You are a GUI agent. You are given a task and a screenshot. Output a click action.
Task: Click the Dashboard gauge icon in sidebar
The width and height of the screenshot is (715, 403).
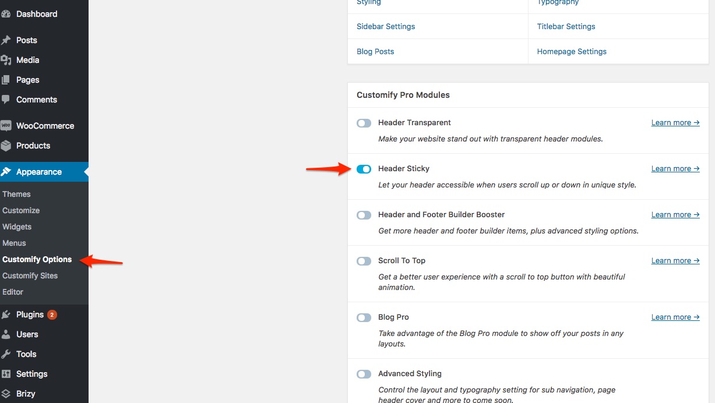point(6,14)
